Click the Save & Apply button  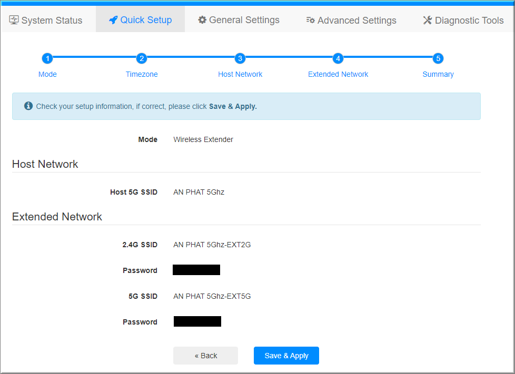pos(286,356)
